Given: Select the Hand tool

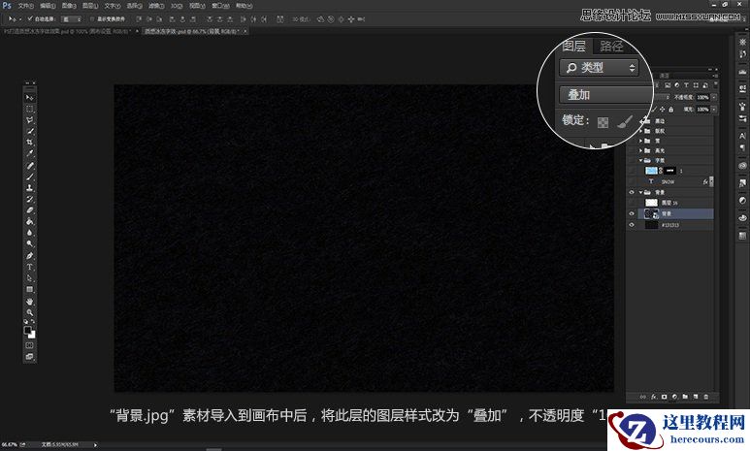Looking at the screenshot, I should click(30, 302).
